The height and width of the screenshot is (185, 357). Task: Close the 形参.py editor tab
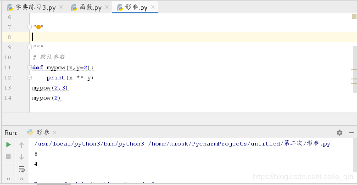click(153, 7)
